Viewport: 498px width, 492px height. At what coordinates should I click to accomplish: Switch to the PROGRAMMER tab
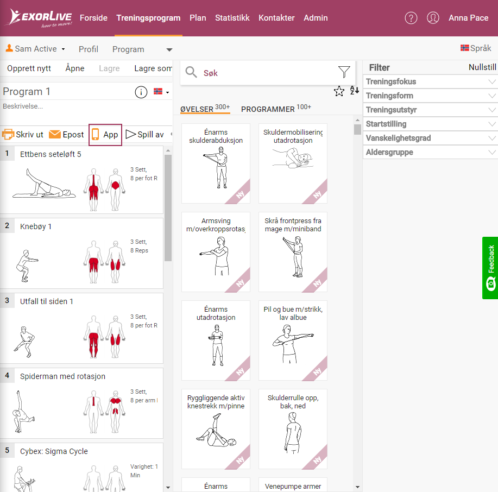(x=276, y=108)
